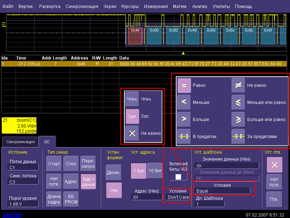
Task: Toggle the Включая биты ЧЗ checkbox
Action: click(x=178, y=177)
